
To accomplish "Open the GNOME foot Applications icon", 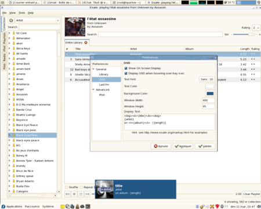I will tap(3, 207).
